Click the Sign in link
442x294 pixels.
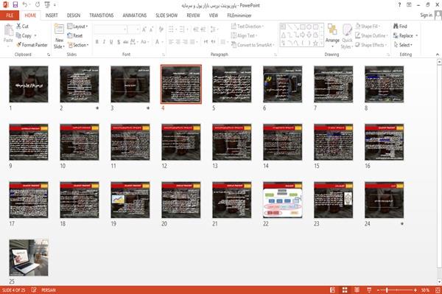click(x=426, y=15)
